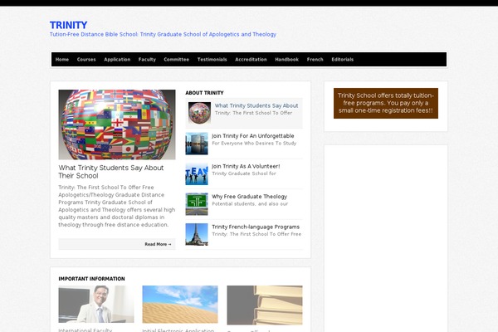This screenshot has width=498, height=332.
Task: Click the smiling professor image
Action: click(96, 304)
